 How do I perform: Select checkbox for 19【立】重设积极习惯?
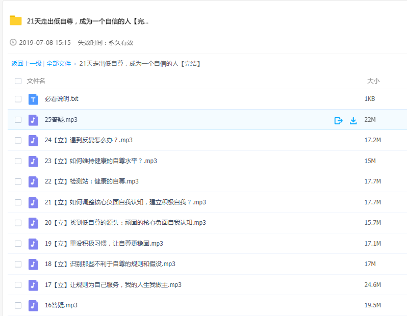click(18, 243)
